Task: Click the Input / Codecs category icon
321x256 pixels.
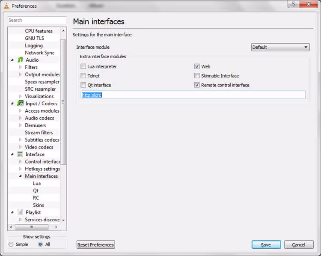Action: click(20, 103)
